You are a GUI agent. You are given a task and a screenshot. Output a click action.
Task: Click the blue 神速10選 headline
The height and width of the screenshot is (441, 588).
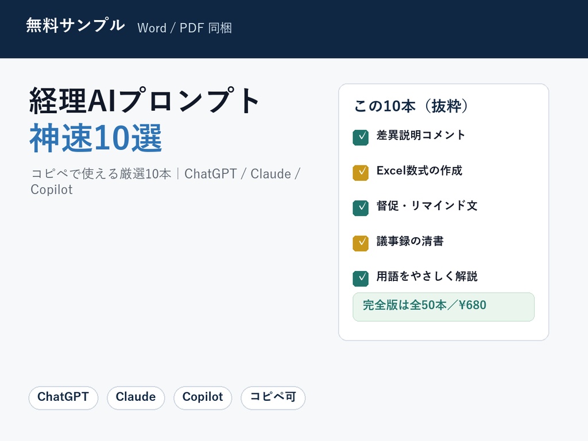96,138
